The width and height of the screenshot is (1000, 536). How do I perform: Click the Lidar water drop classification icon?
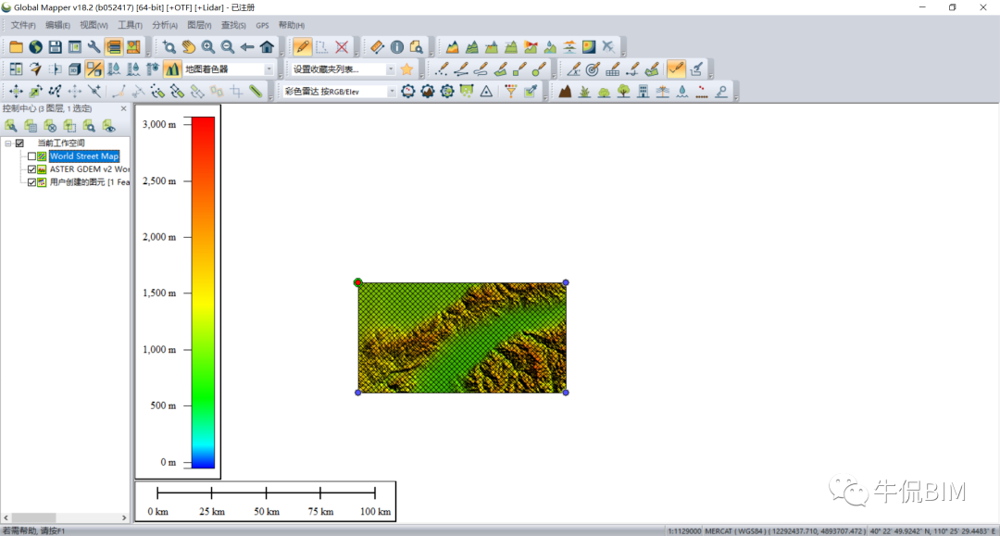[682, 91]
